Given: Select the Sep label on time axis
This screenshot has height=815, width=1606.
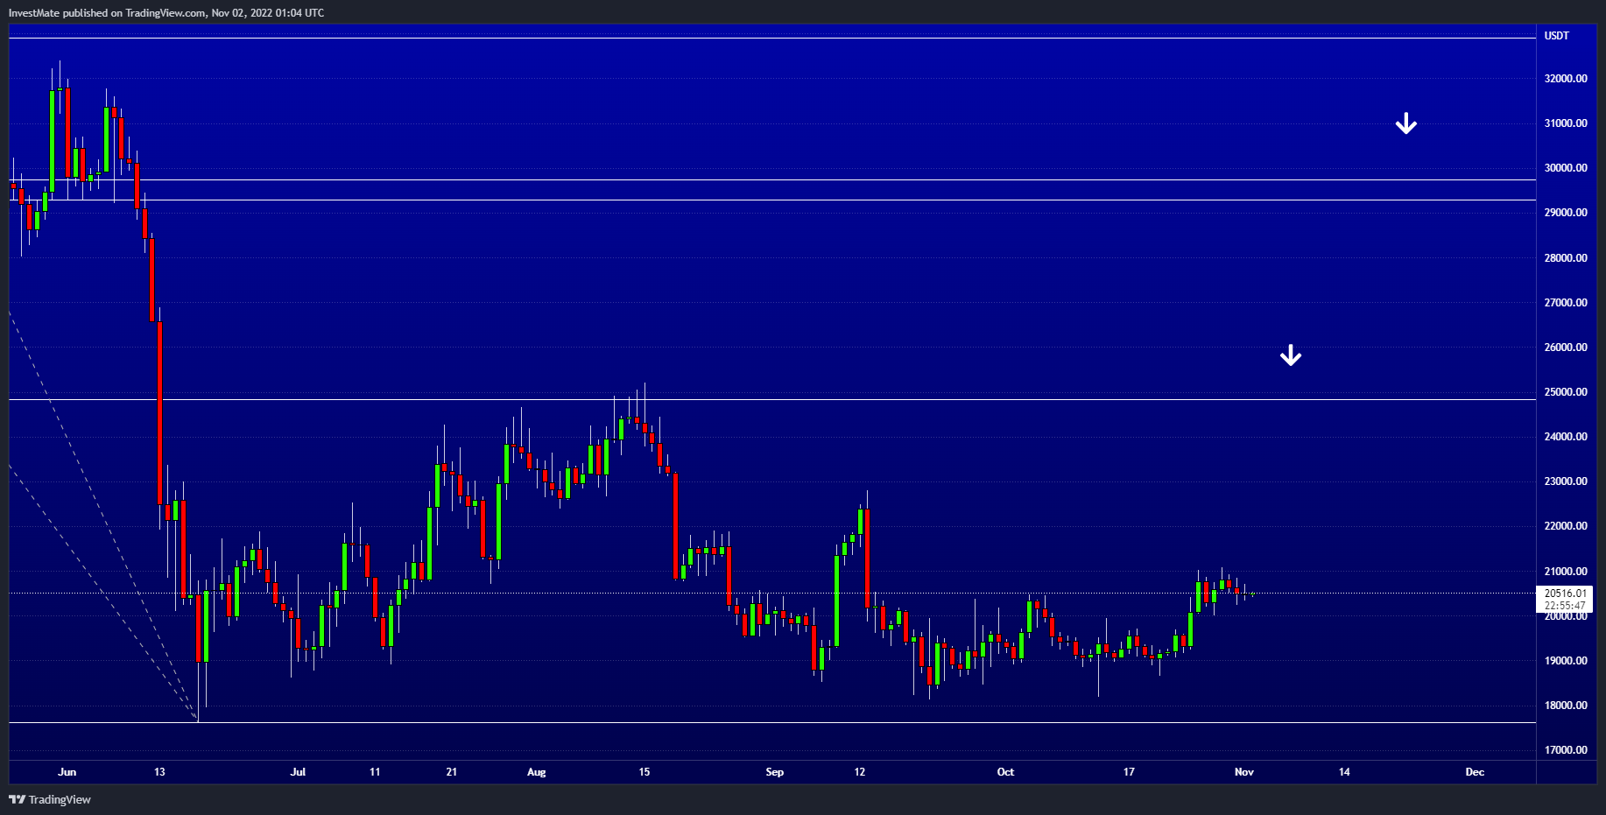Looking at the screenshot, I should tap(775, 772).
